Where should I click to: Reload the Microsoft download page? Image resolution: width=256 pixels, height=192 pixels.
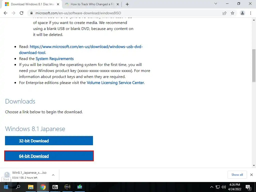pos(21,13)
